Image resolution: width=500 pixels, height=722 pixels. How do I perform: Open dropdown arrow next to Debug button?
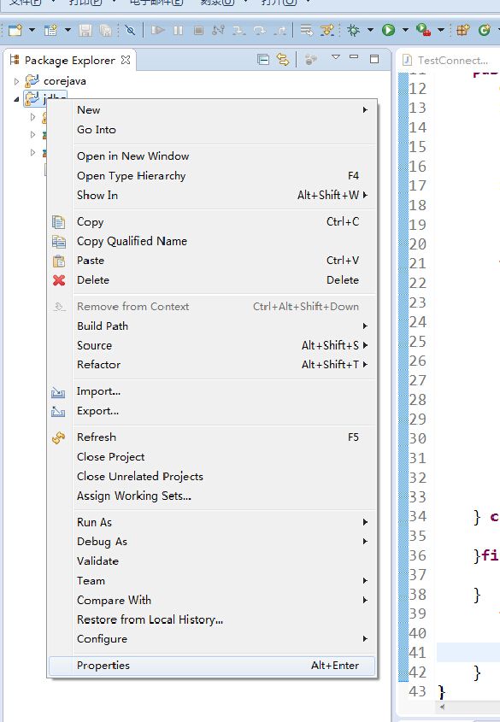pyautogui.click(x=370, y=31)
